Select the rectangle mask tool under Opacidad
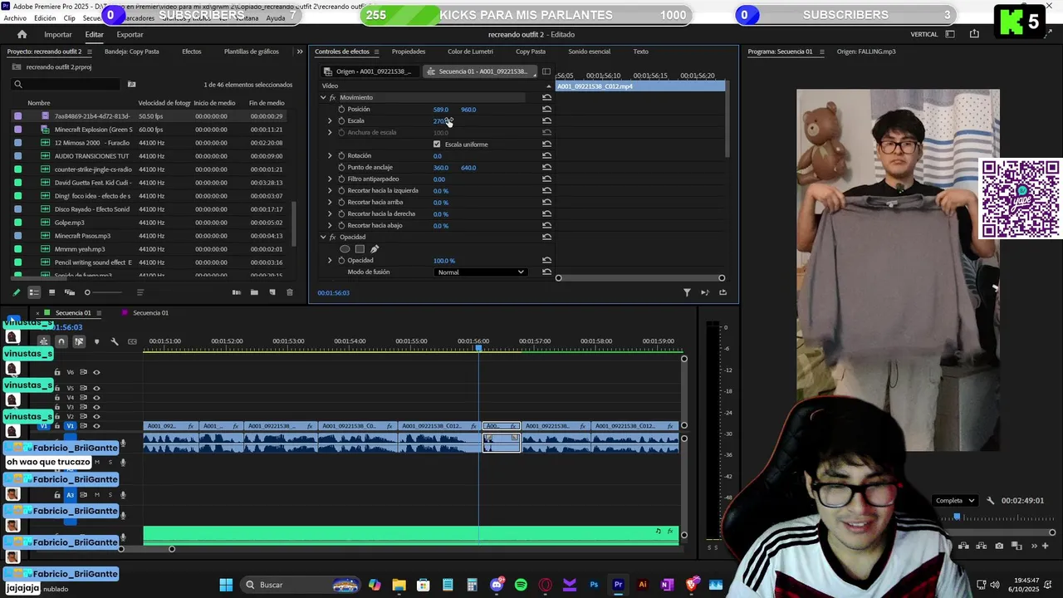 (x=360, y=248)
